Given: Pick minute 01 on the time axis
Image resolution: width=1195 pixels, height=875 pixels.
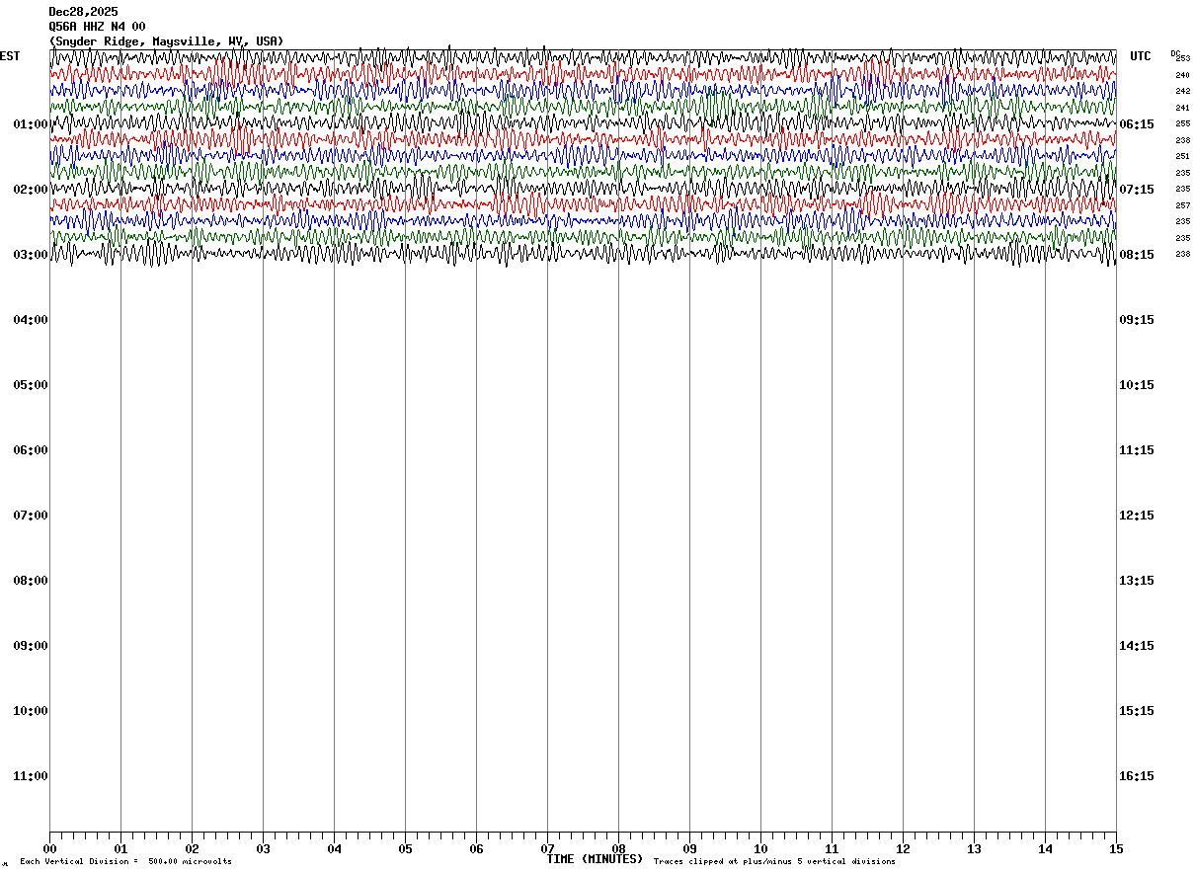Looking at the screenshot, I should (120, 849).
